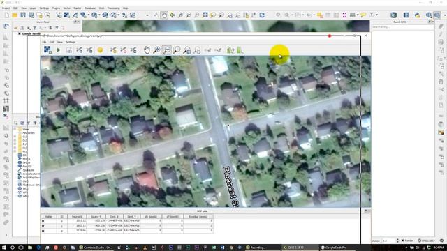The height and width of the screenshot is (251, 447).
Task: Open Windows File Explorer from taskbar
Action: click(x=29, y=248)
